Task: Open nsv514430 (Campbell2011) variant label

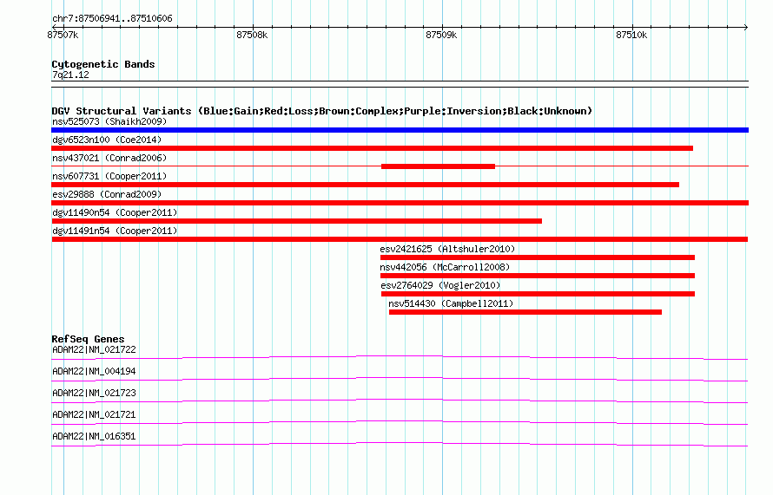Action: (451, 303)
